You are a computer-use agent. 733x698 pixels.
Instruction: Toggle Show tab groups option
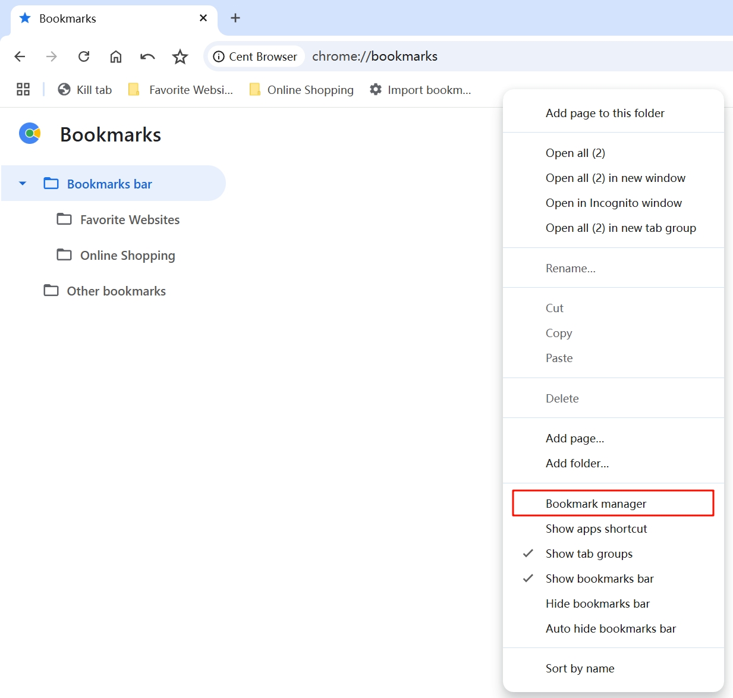coord(589,554)
